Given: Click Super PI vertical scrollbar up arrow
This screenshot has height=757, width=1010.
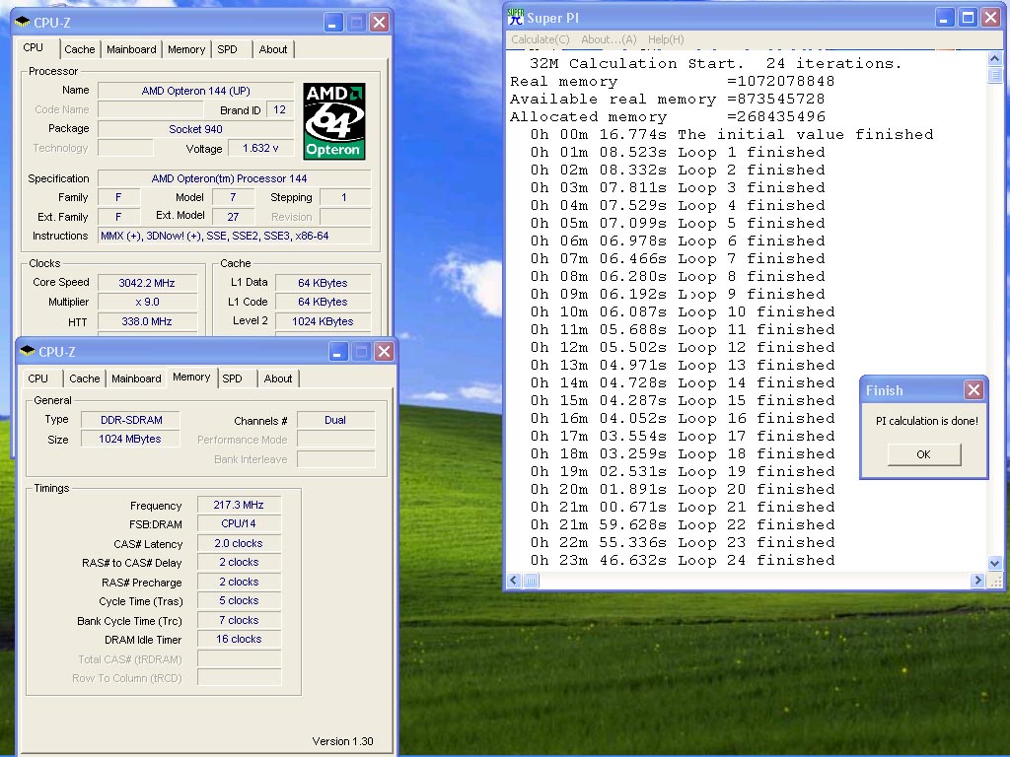Looking at the screenshot, I should point(995,59).
